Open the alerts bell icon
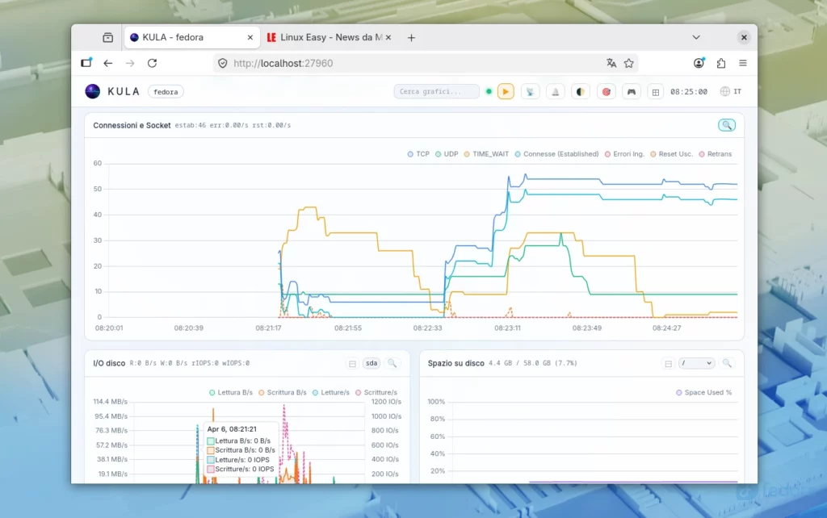 [555, 92]
